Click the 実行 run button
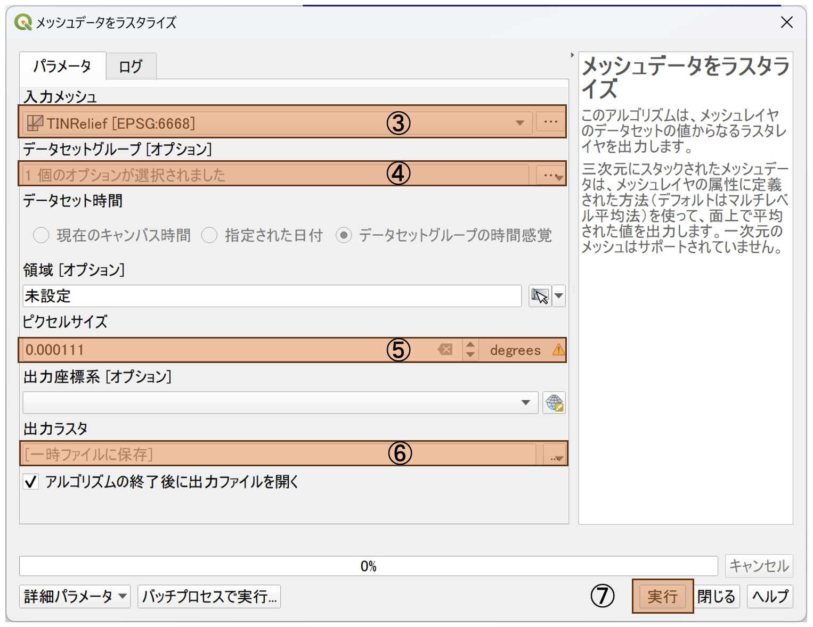The width and height of the screenshot is (813, 627). click(663, 596)
